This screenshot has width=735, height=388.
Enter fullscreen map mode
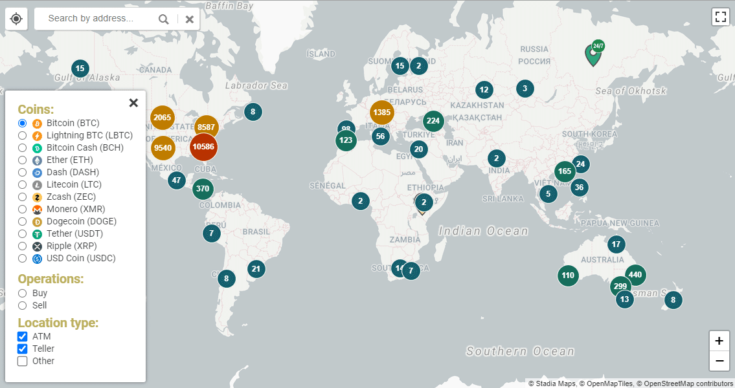point(720,17)
